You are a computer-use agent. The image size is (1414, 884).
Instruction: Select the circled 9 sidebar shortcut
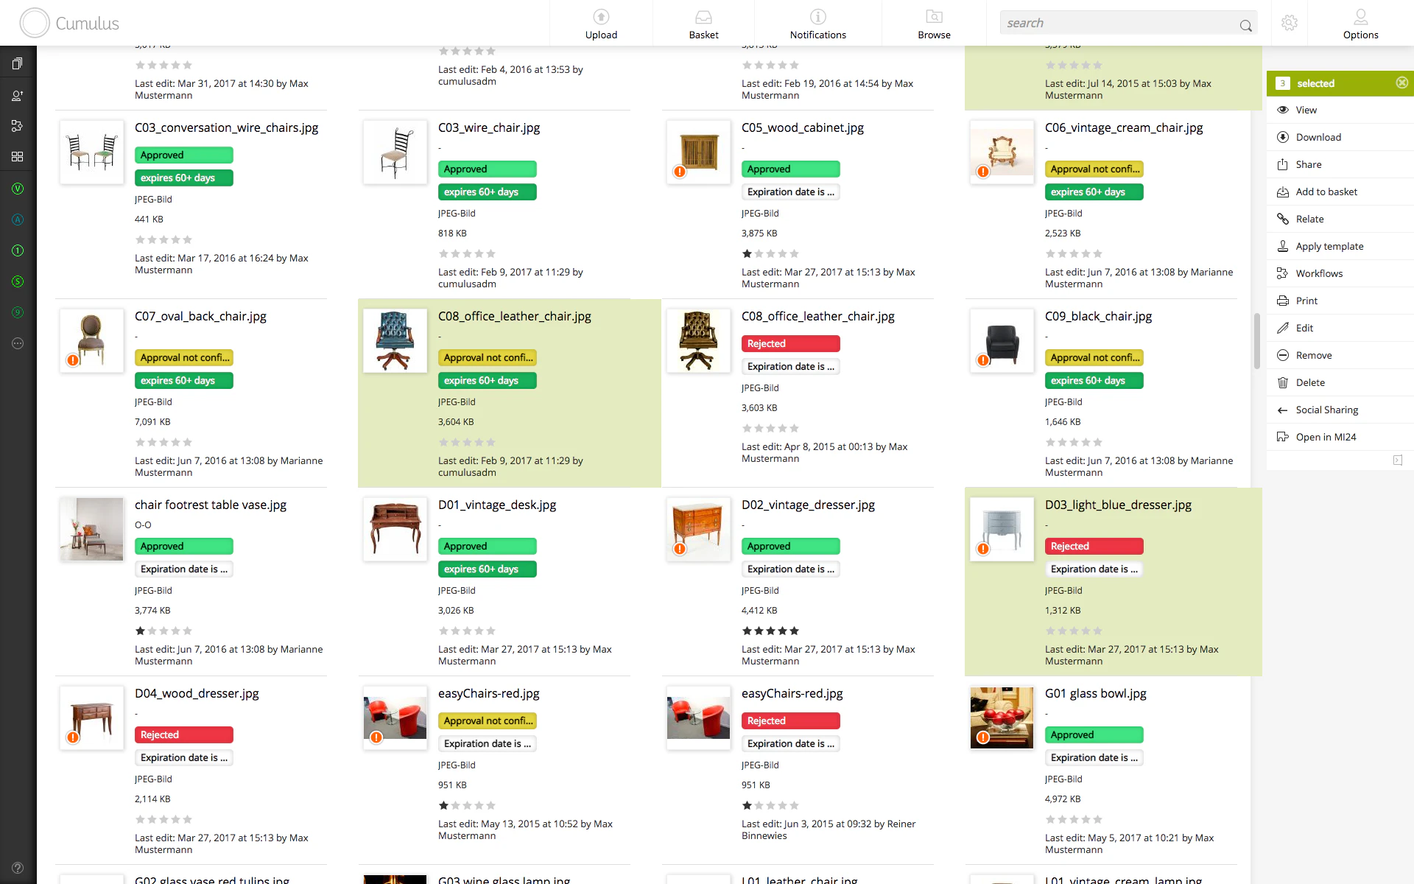pyautogui.click(x=18, y=312)
